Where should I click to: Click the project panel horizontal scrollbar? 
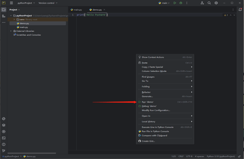click(32, 153)
